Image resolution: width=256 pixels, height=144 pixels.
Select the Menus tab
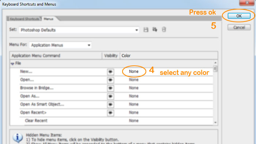pos(49,19)
